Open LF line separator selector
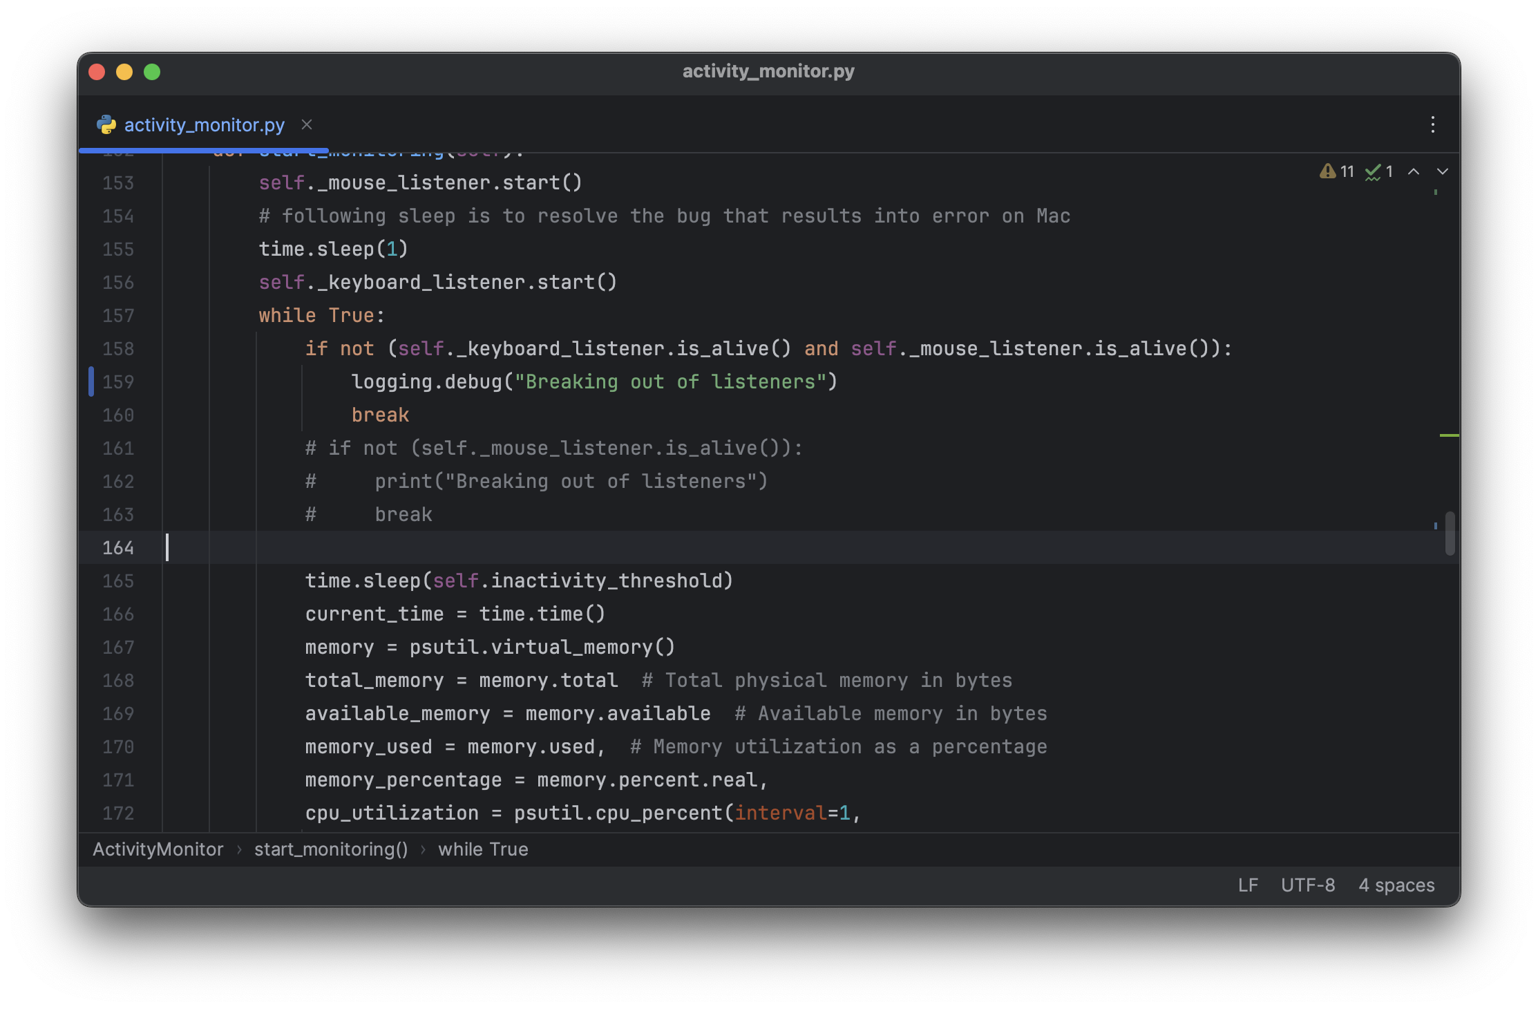Screen dimensions: 1538x1009 1248,885
